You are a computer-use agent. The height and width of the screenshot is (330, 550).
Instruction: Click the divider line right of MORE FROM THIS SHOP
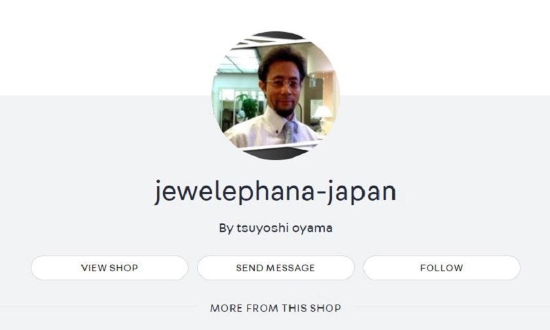452,306
